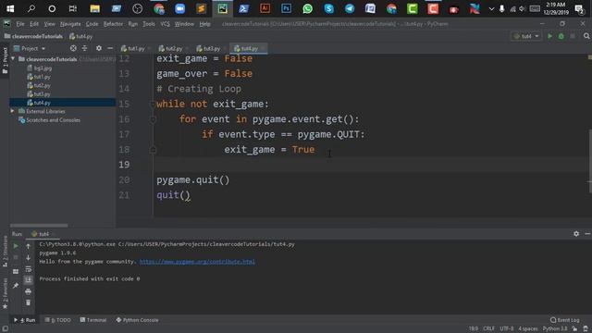The image size is (592, 333).
Task: Open Photoshop from the Windows taskbar
Action: [286, 8]
